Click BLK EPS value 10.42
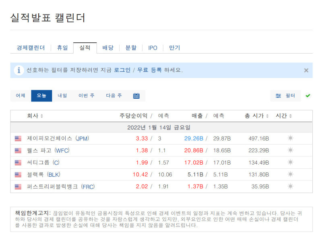The image size is (314, 238). pos(140,175)
